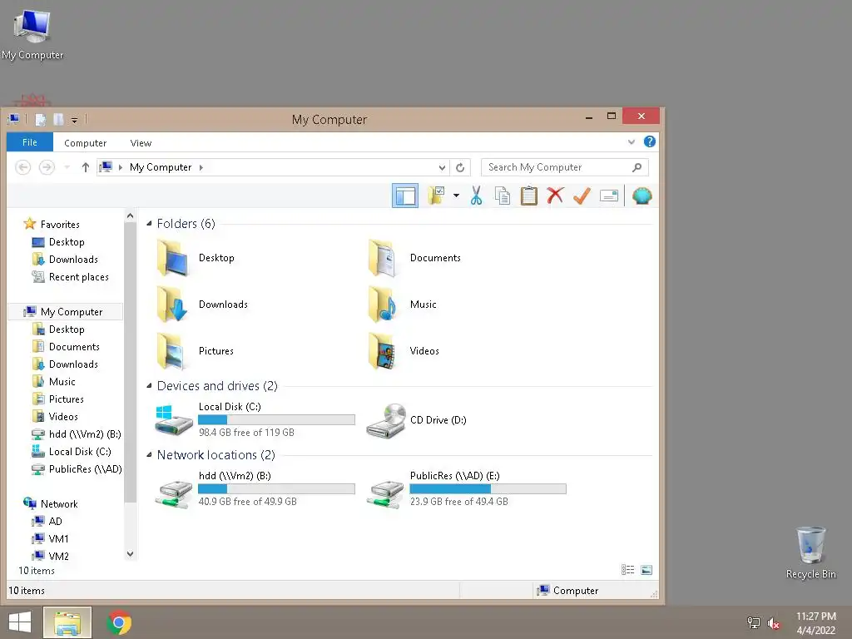Click the Paste clipboard icon
This screenshot has height=639, width=852.
click(528, 196)
